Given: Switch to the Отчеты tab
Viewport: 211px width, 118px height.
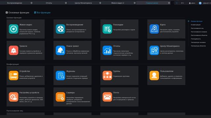Looking at the screenshot, I should tap(49, 3).
